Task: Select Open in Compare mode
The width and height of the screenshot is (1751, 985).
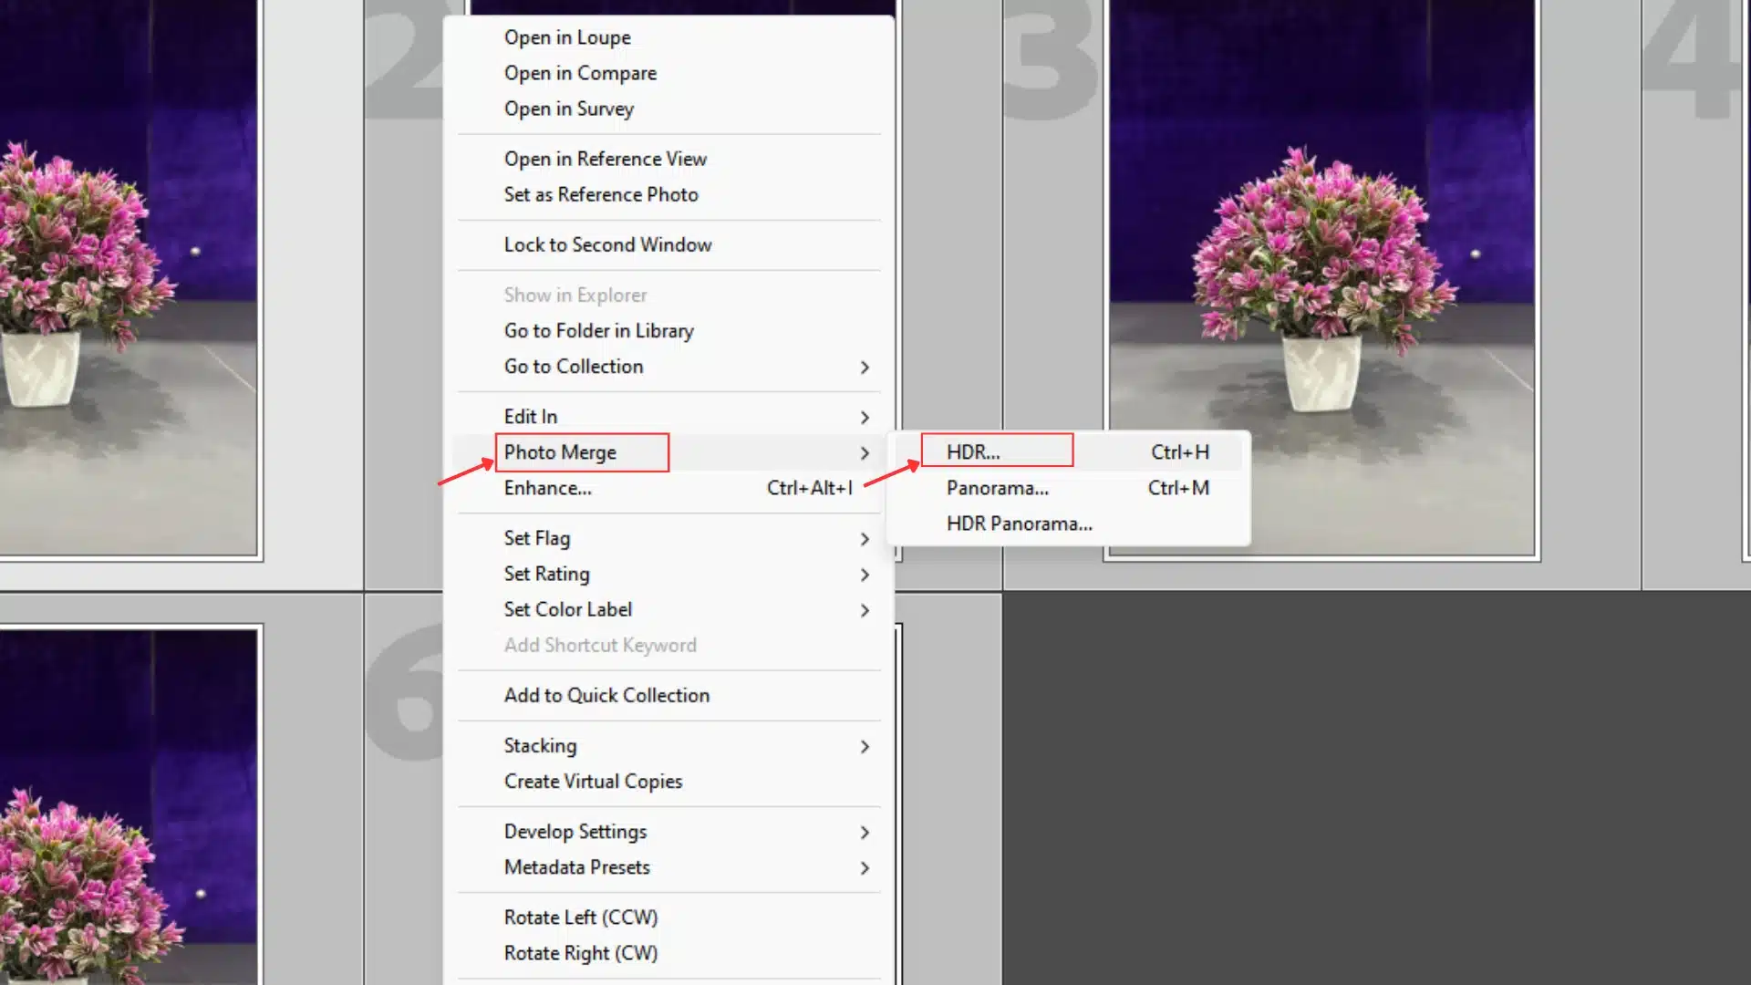Action: point(582,73)
